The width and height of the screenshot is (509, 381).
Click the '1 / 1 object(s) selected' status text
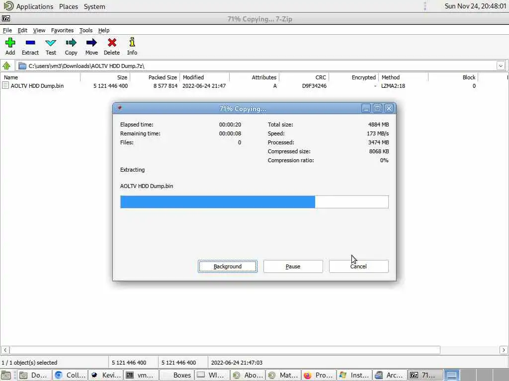[29, 363]
